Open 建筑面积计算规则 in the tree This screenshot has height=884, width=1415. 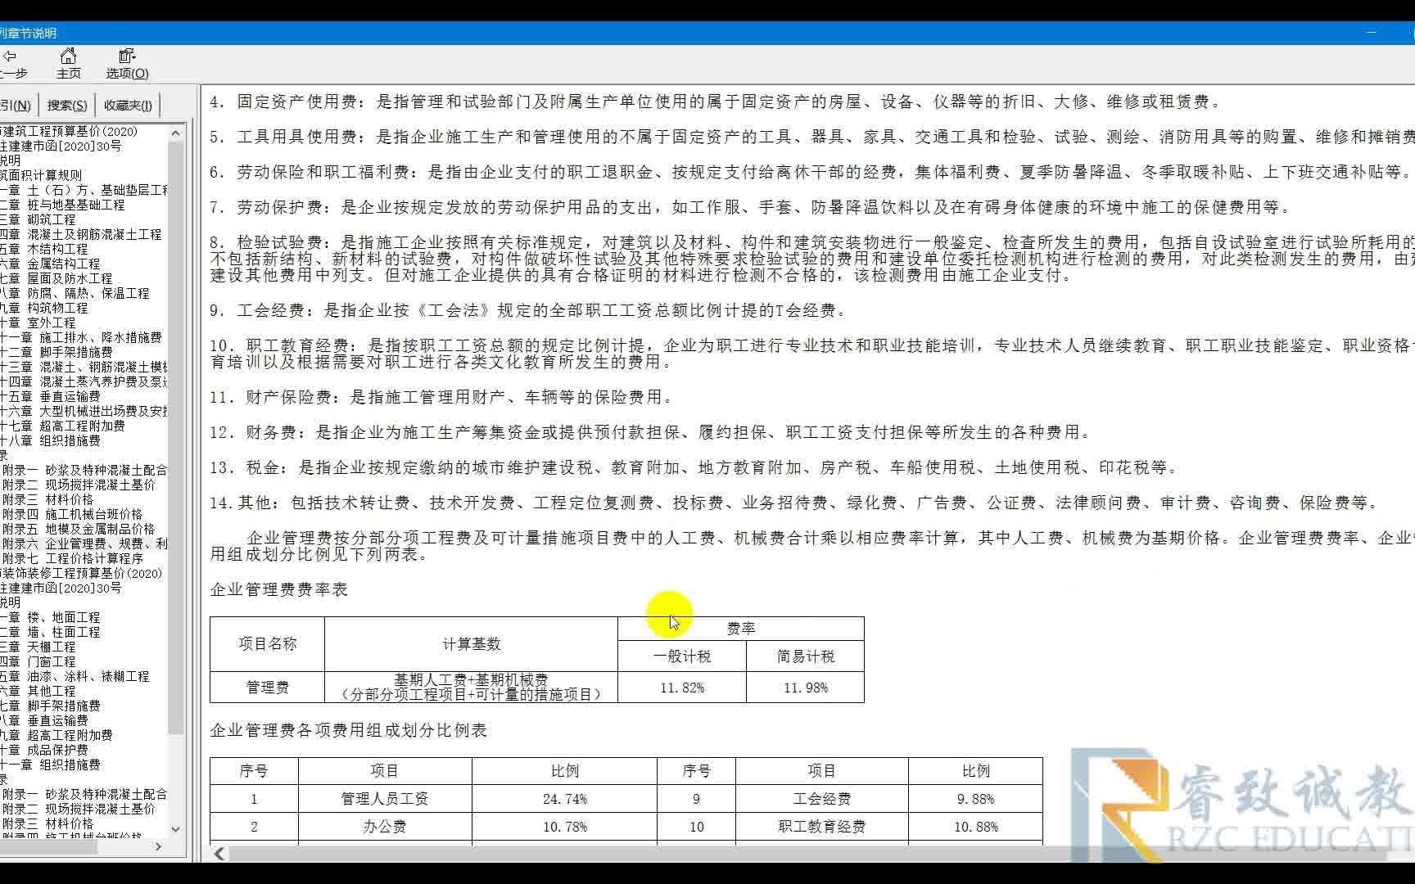41,175
